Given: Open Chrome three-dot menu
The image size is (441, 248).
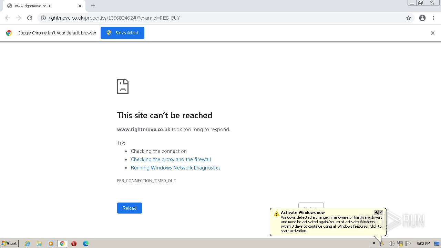Looking at the screenshot, I should (x=434, y=18).
